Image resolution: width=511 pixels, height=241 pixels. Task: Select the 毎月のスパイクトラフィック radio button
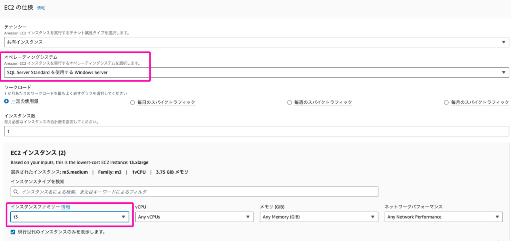pyautogui.click(x=446, y=102)
